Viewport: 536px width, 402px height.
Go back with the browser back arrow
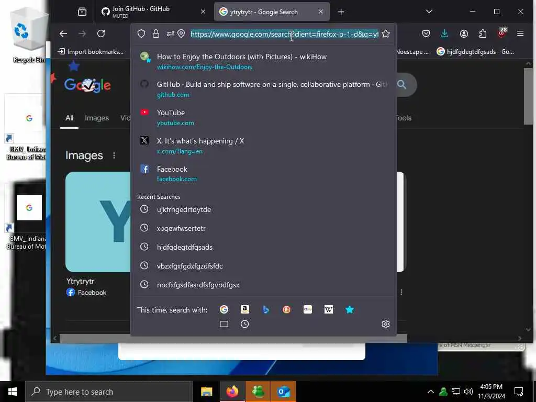[63, 33]
